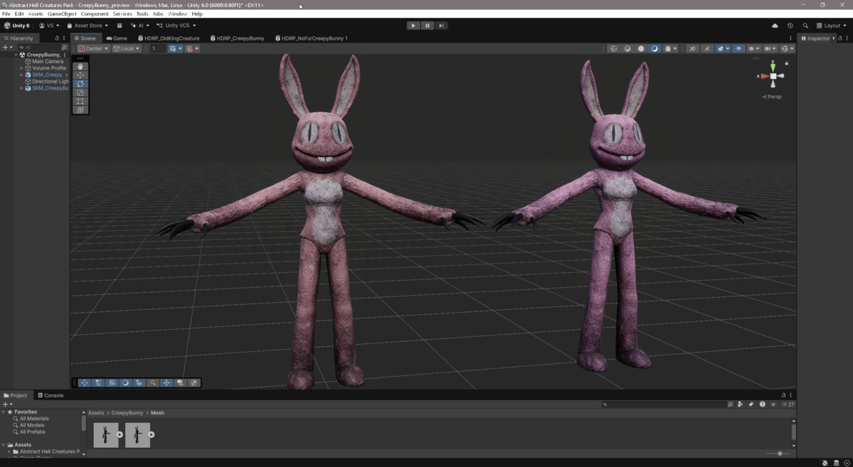This screenshot has width=853, height=467.
Task: Open Scene view tab options menu
Action: click(x=790, y=38)
